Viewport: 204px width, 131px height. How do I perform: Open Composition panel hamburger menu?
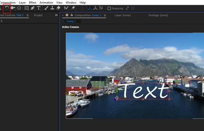point(105,15)
